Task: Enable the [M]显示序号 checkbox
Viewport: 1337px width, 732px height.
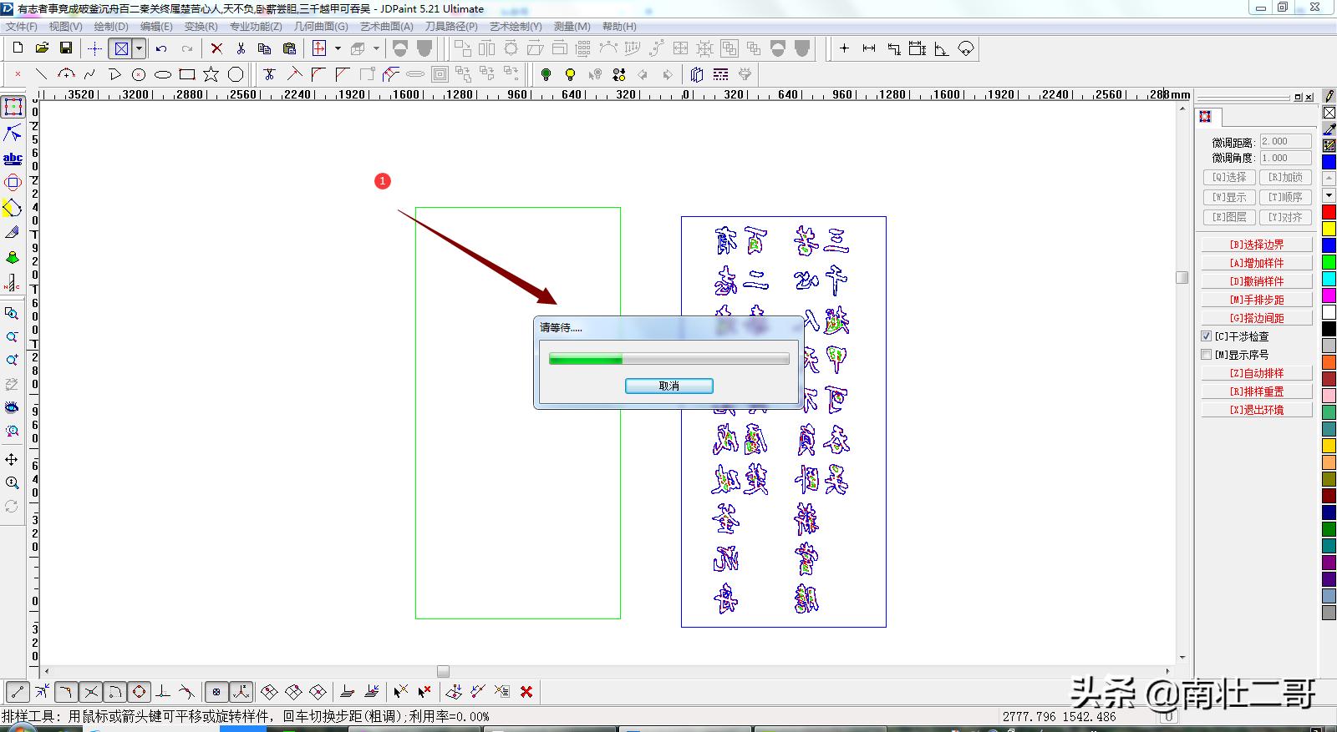Action: click(x=1206, y=355)
